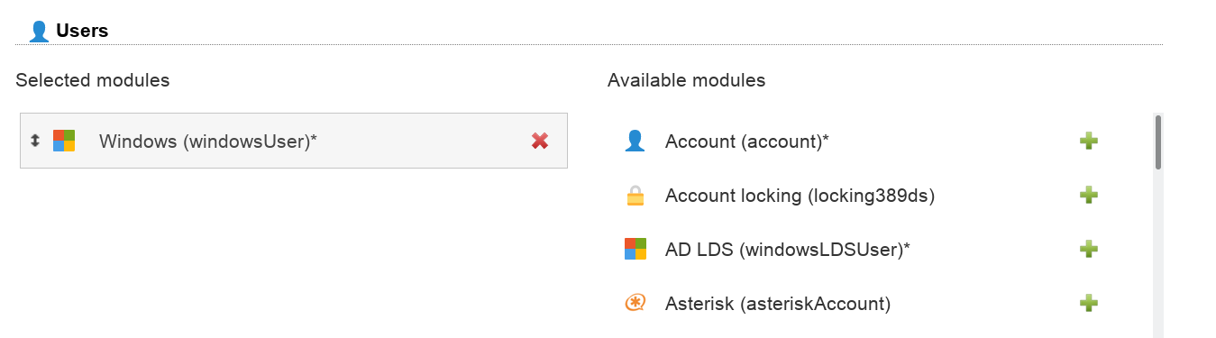Remove the Windows (windowsUser) module with the red X
This screenshot has width=1216, height=338.
click(540, 141)
